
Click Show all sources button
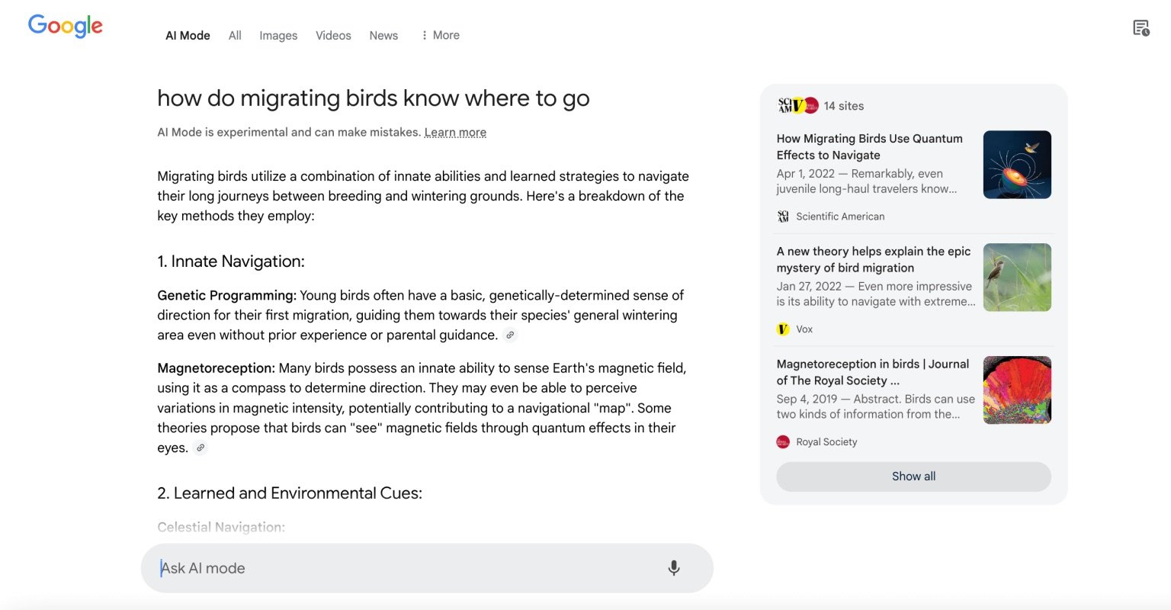913,477
